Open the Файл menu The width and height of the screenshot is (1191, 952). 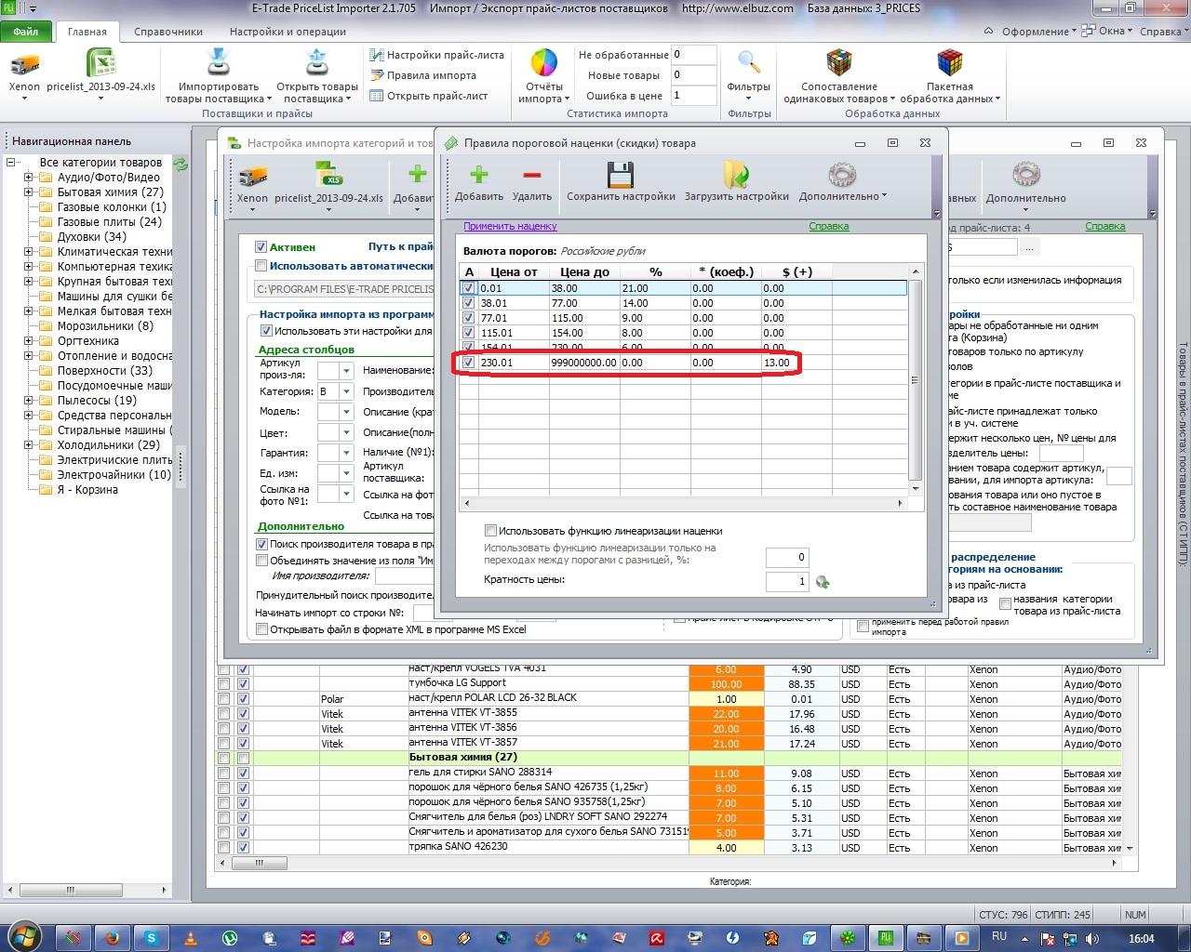pyautogui.click(x=26, y=32)
